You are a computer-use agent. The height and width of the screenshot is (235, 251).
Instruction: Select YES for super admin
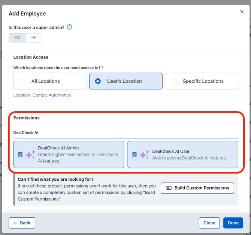click(17, 38)
